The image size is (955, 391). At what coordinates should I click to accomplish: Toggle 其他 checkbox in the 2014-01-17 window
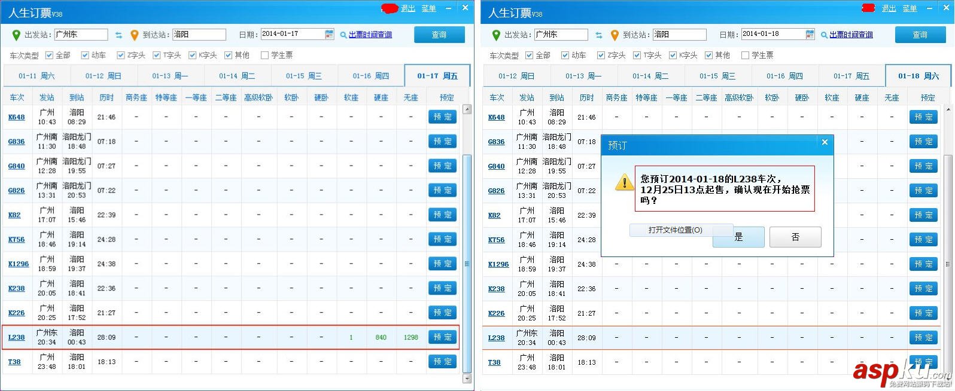point(229,55)
